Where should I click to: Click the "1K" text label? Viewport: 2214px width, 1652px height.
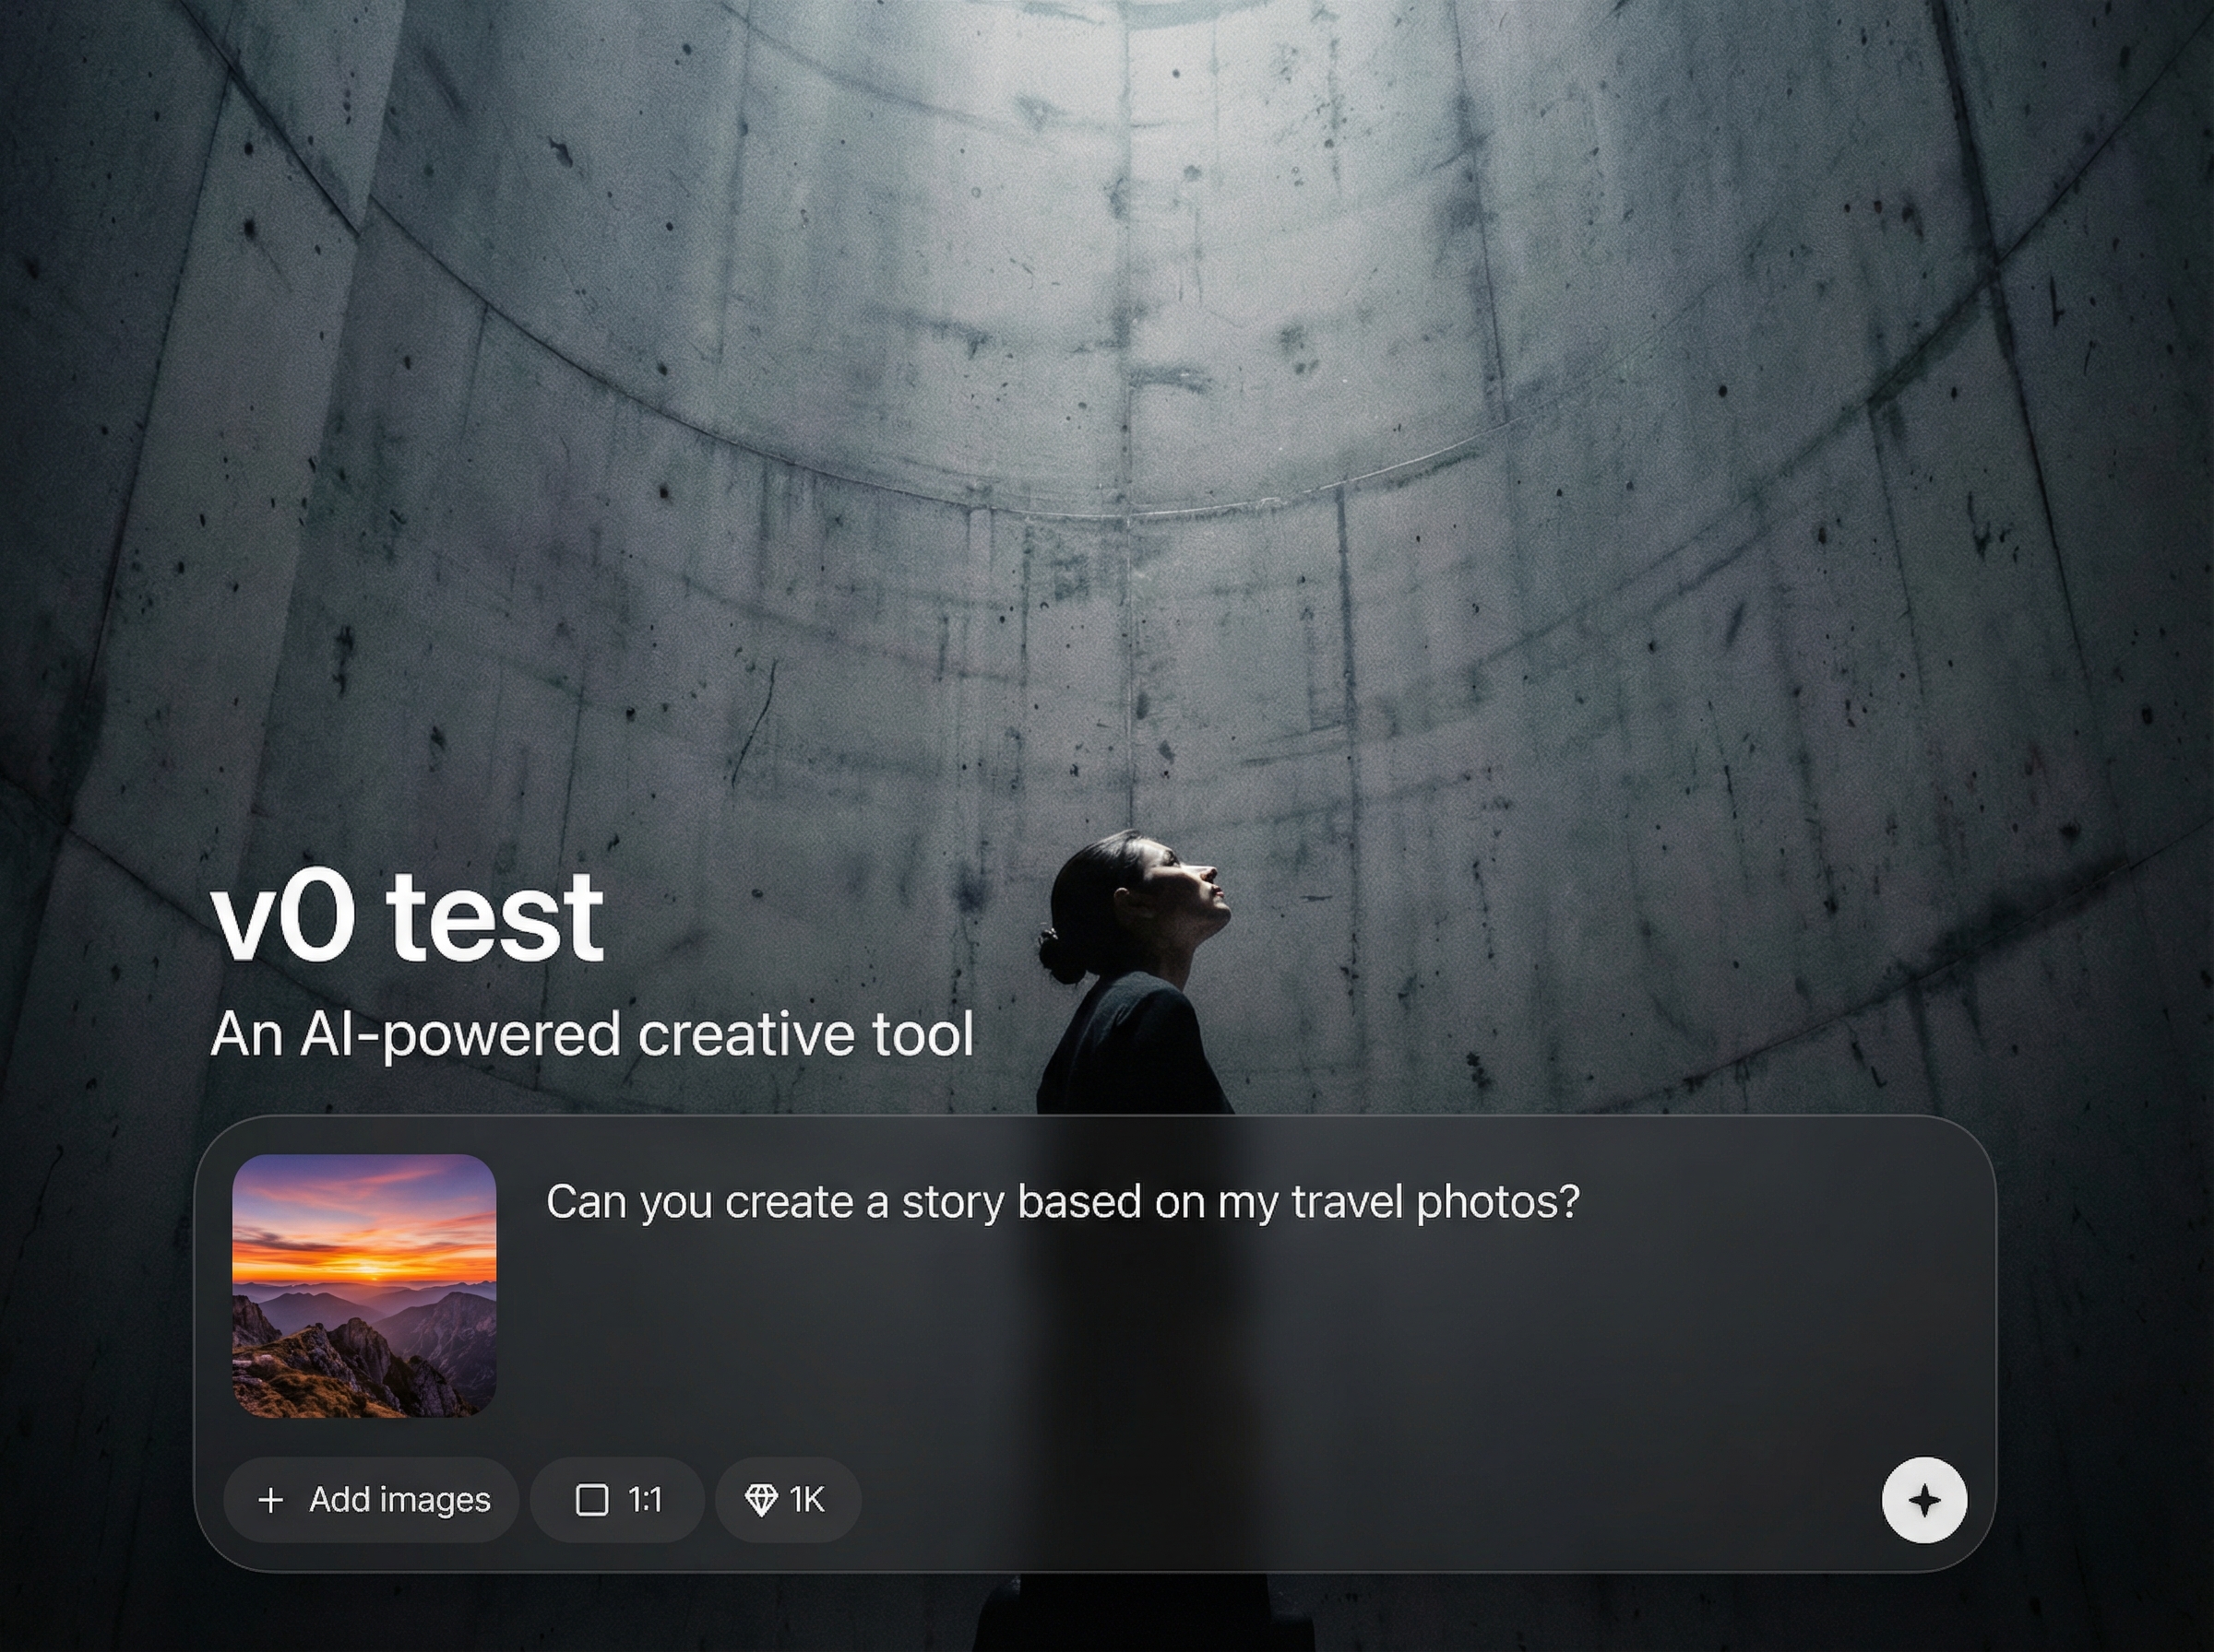806,1499
